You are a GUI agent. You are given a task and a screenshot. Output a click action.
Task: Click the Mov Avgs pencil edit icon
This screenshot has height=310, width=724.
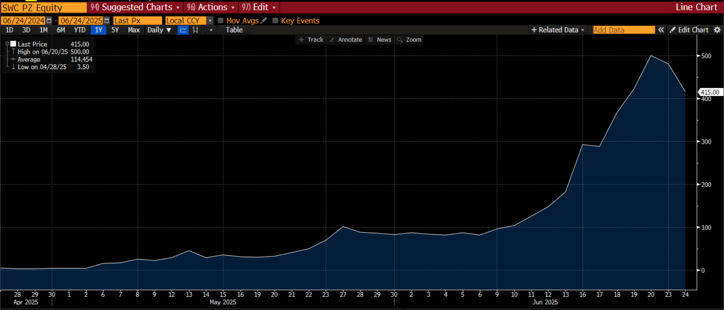264,20
